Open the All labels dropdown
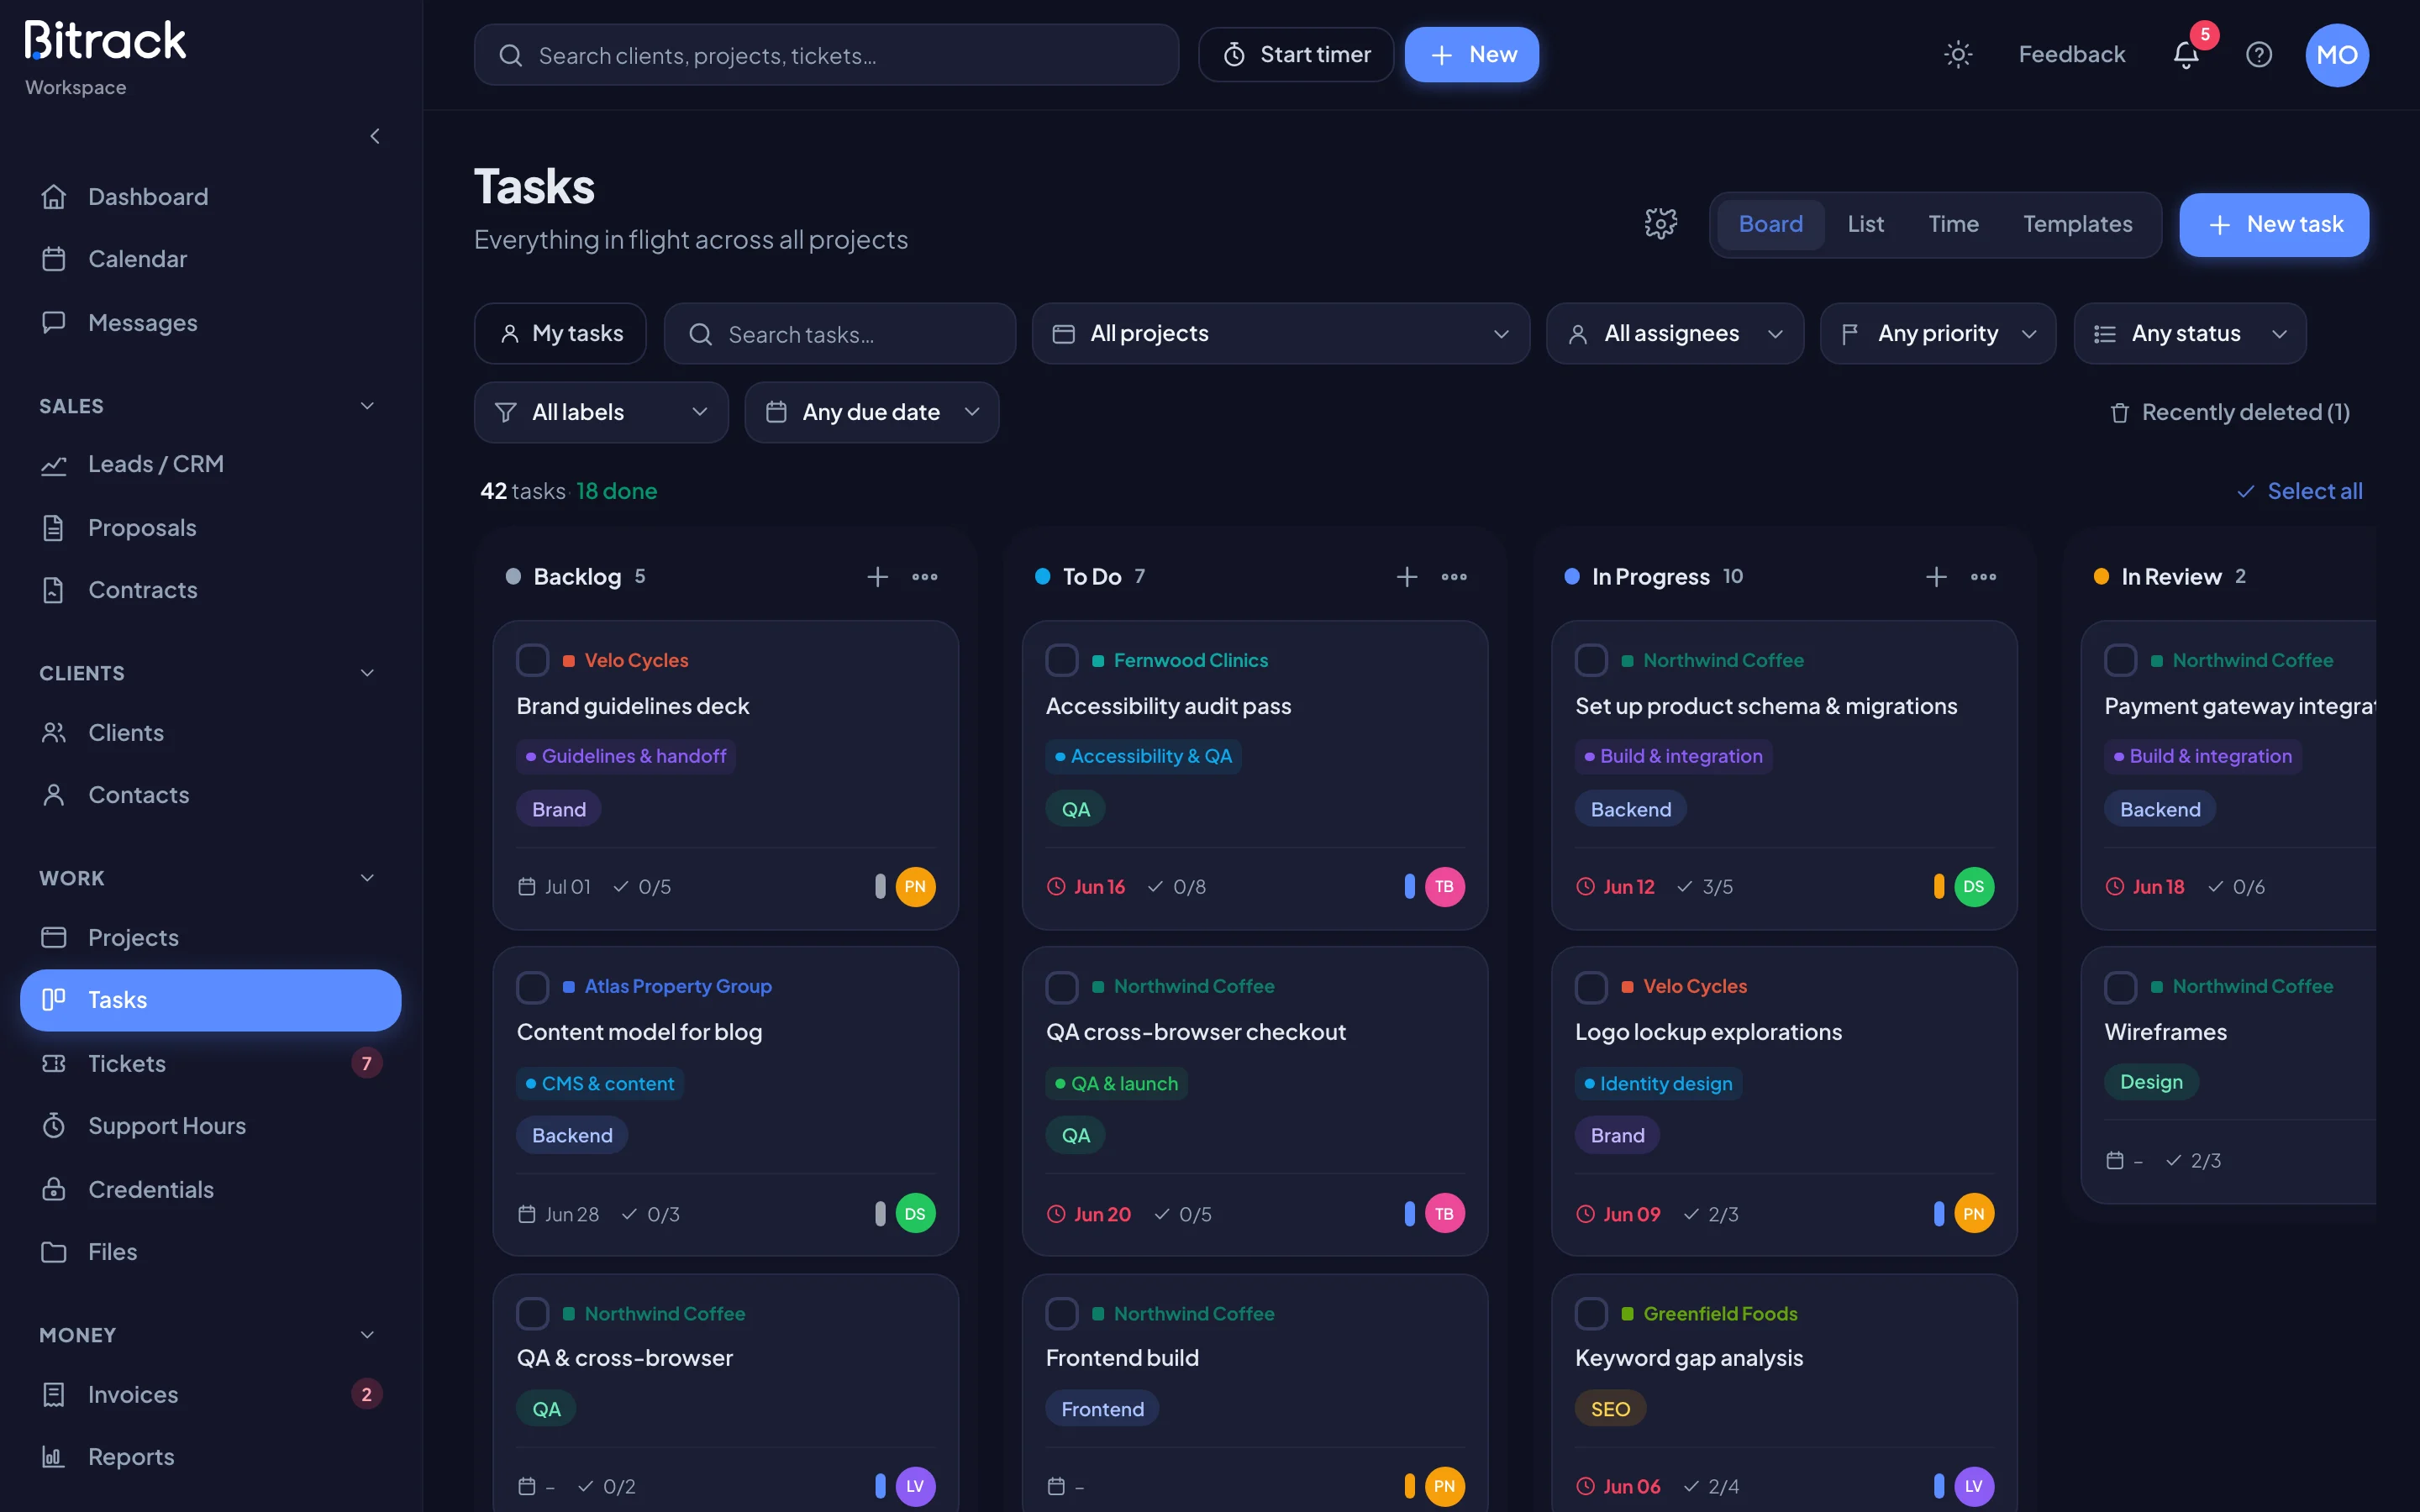 (601, 412)
